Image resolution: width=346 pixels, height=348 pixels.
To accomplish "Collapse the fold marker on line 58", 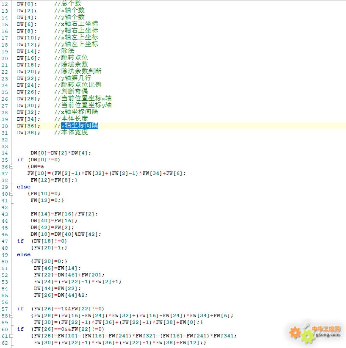I will (x=11, y=315).
